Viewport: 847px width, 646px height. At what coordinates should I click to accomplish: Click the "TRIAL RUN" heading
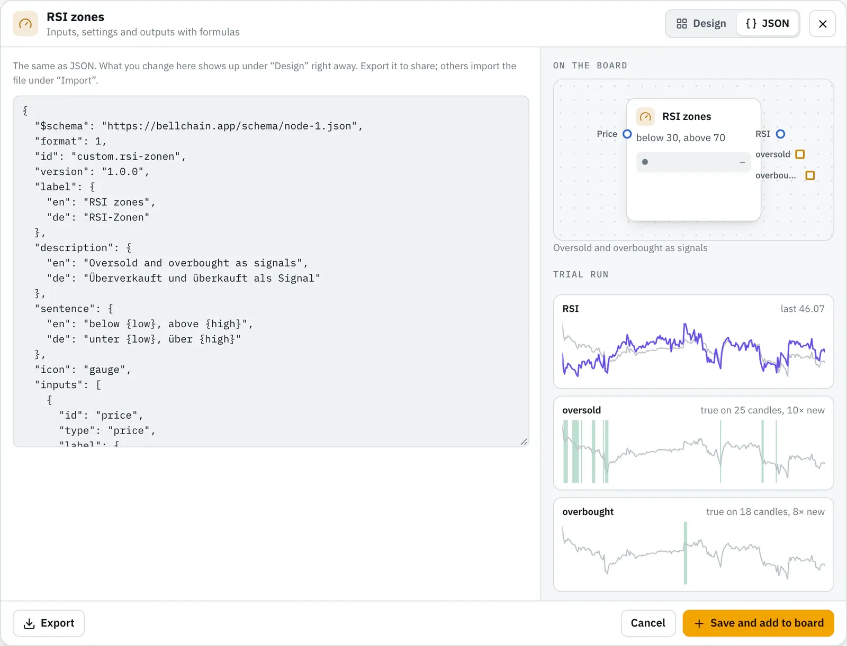581,274
